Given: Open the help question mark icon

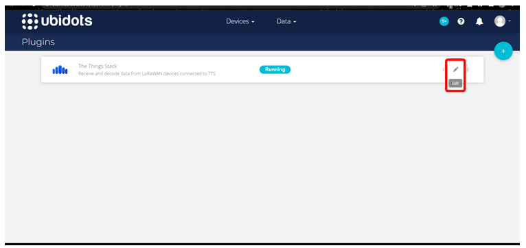Looking at the screenshot, I should [461, 21].
